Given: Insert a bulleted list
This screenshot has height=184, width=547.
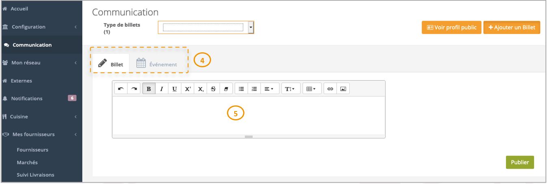Looking at the screenshot, I should point(241,89).
